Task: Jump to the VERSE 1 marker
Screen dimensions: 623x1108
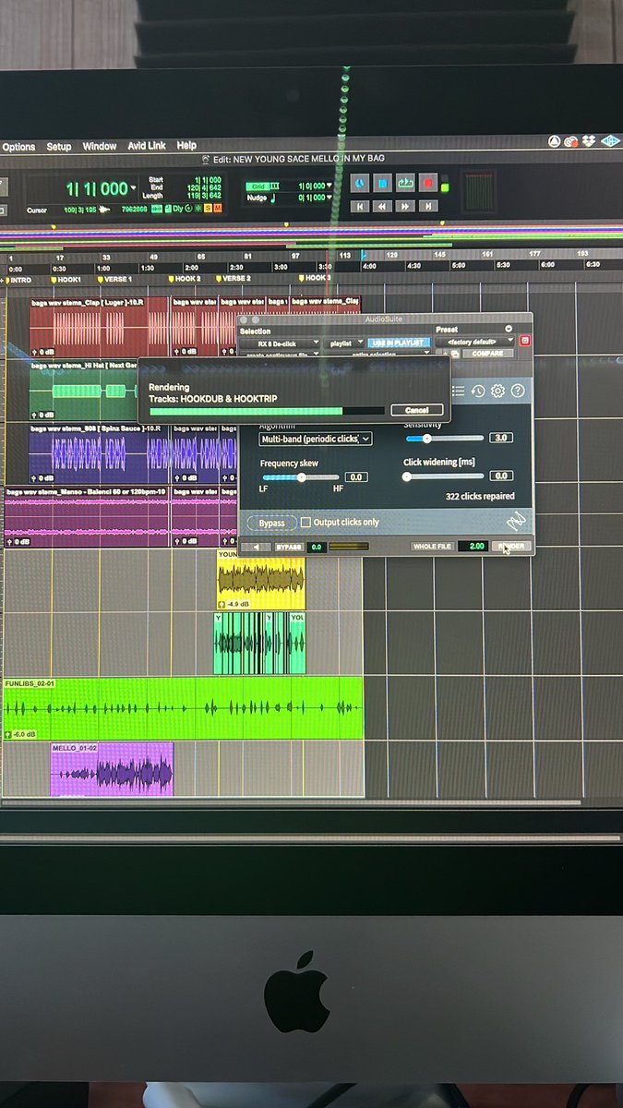Action: point(115,279)
